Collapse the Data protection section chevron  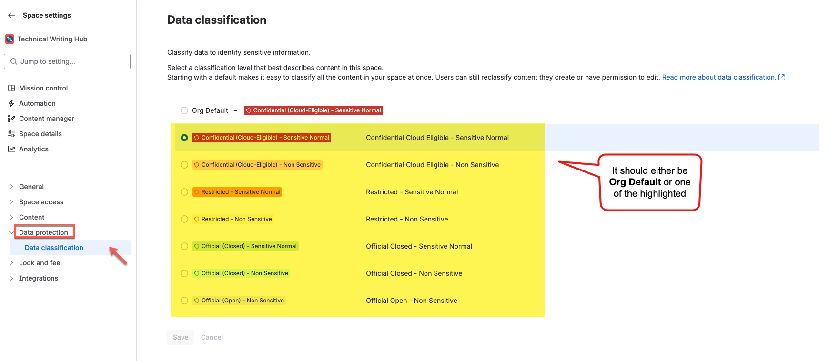pyautogui.click(x=11, y=232)
